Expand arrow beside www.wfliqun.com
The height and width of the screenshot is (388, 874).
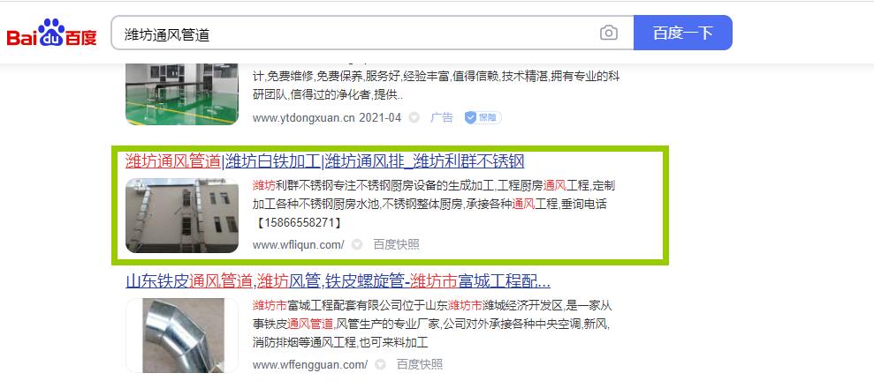tap(357, 244)
